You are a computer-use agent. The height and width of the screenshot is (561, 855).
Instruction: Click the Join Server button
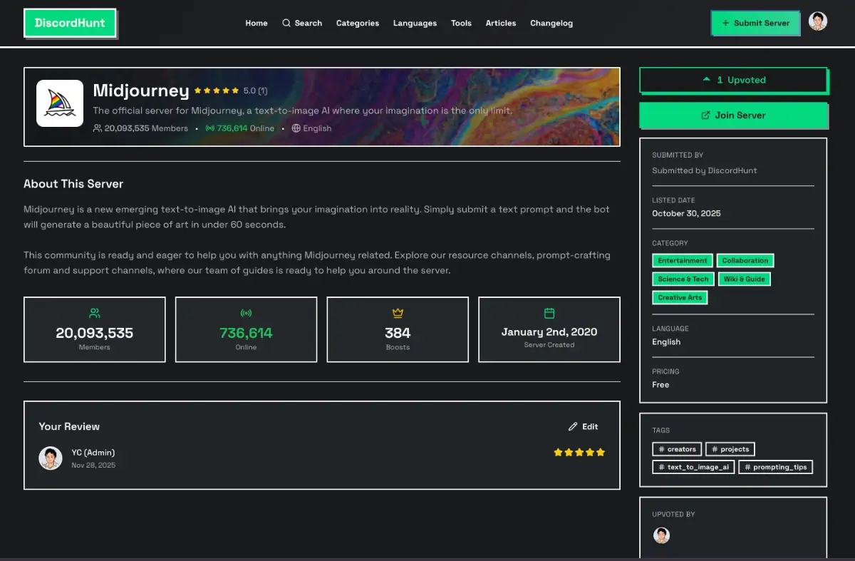[733, 115]
